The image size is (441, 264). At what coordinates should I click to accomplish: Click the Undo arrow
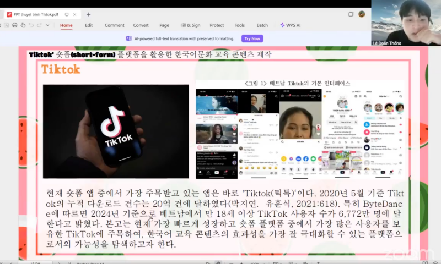click(x=31, y=25)
